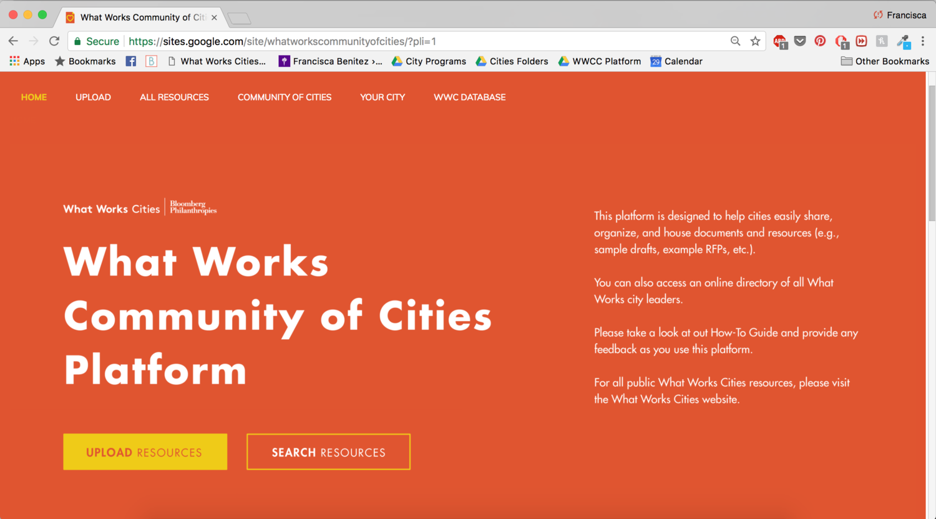Go back with the browser back arrow
The height and width of the screenshot is (519, 936).
(13, 41)
